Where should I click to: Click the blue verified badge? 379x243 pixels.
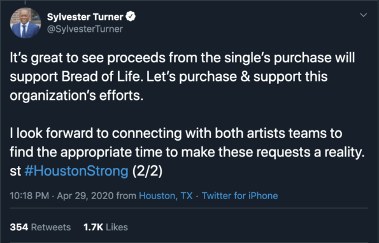(131, 17)
